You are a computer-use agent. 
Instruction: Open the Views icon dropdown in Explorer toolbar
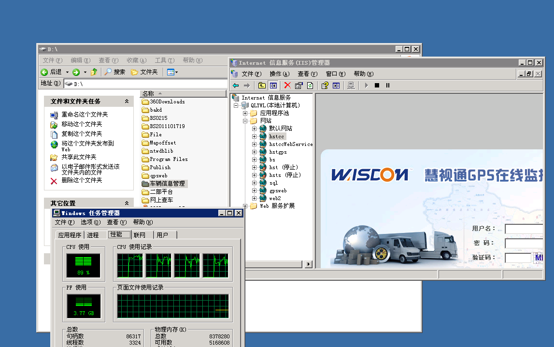tap(172, 72)
